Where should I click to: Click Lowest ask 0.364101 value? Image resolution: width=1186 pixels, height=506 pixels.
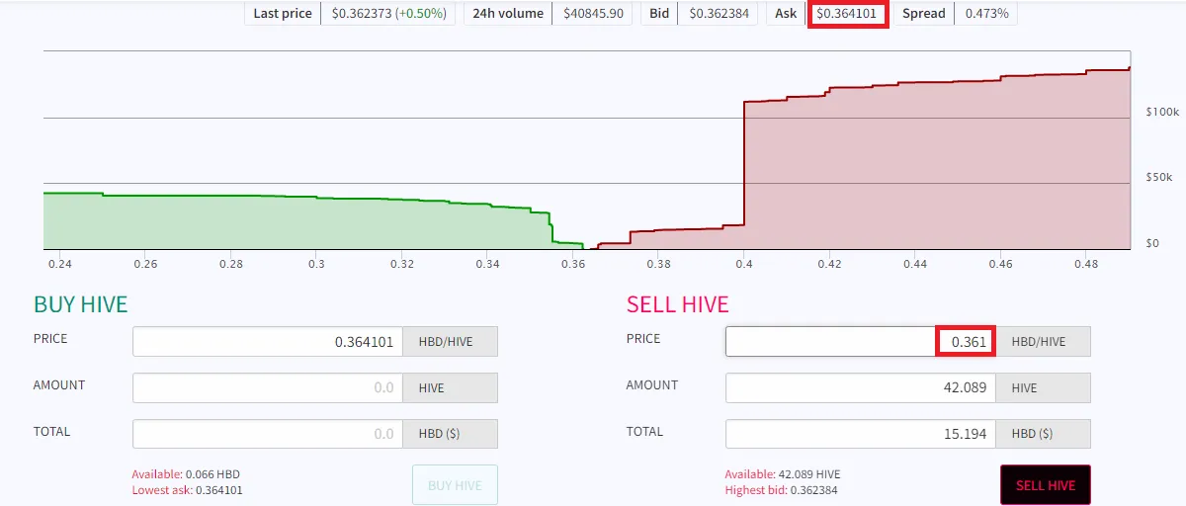point(187,490)
